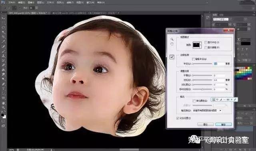
Task: Open the 编辑(E) menu
Action: point(21,2)
